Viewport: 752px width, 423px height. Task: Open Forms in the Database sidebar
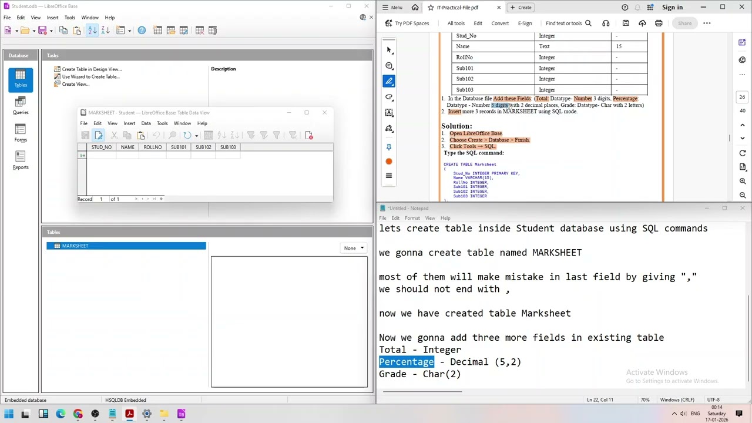click(21, 133)
